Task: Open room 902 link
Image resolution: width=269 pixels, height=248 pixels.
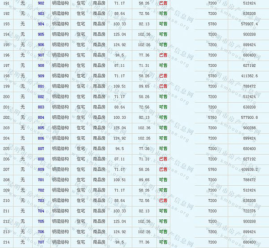Action: tap(41, 3)
